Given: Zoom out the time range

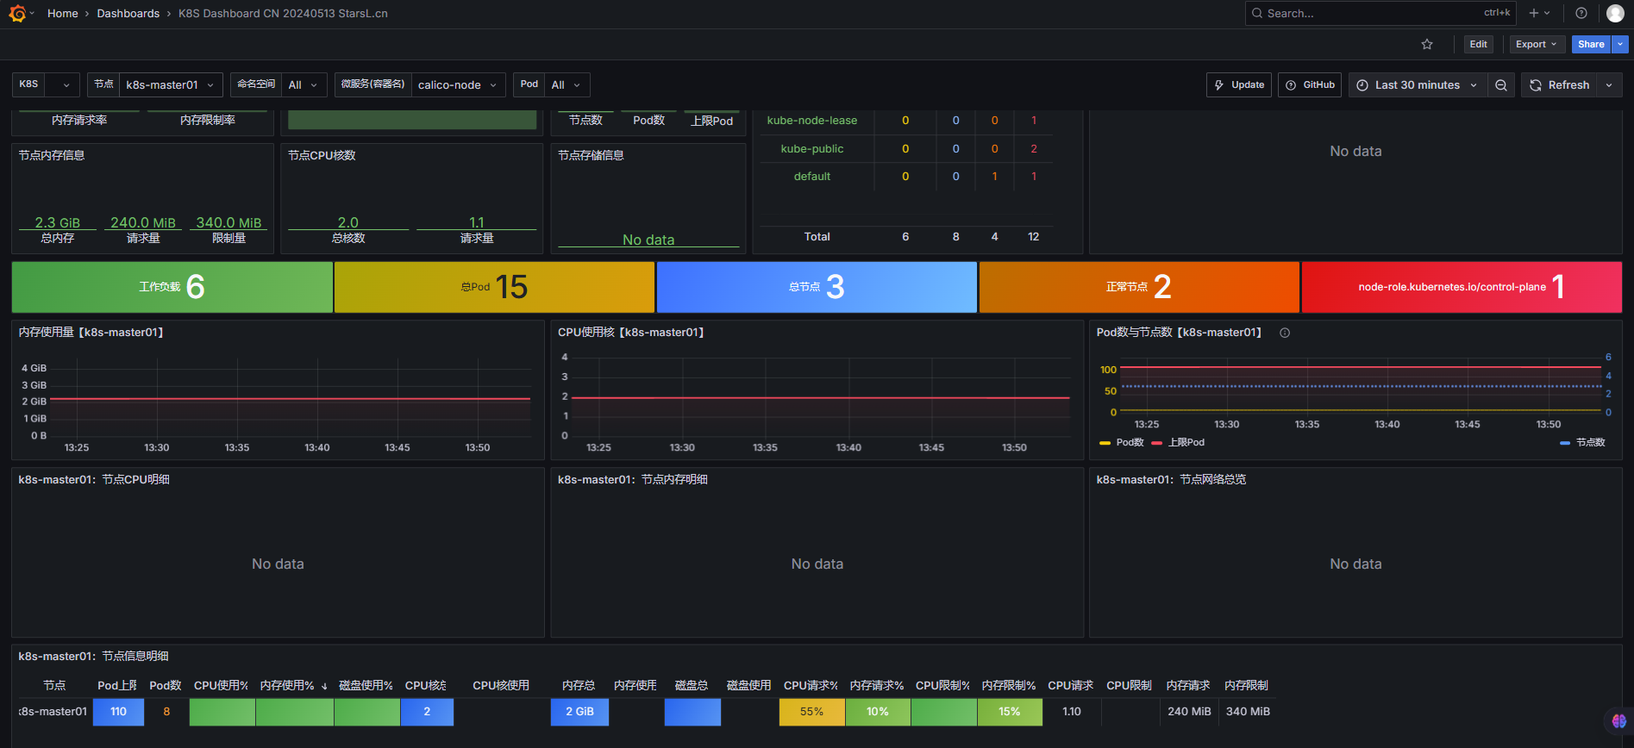Looking at the screenshot, I should [x=1501, y=84].
